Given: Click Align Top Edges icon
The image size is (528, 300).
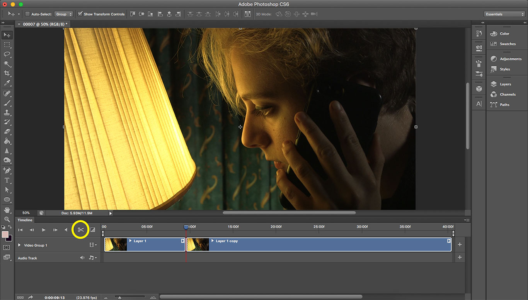Looking at the screenshot, I should [x=133, y=14].
